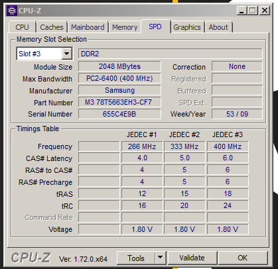The height and width of the screenshot is (269, 278).
Task: Close the CPU-Z window
Action: click(264, 11)
